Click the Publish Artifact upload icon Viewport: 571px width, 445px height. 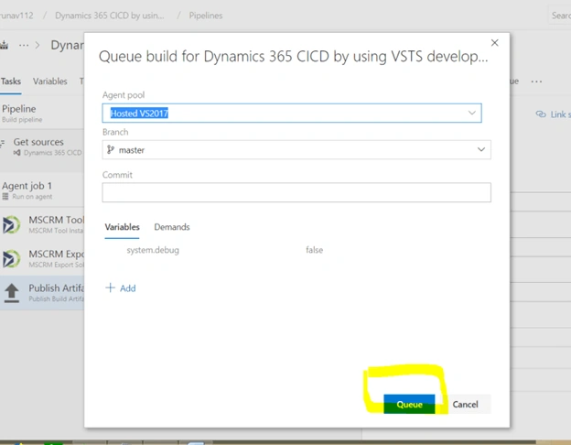tap(12, 293)
